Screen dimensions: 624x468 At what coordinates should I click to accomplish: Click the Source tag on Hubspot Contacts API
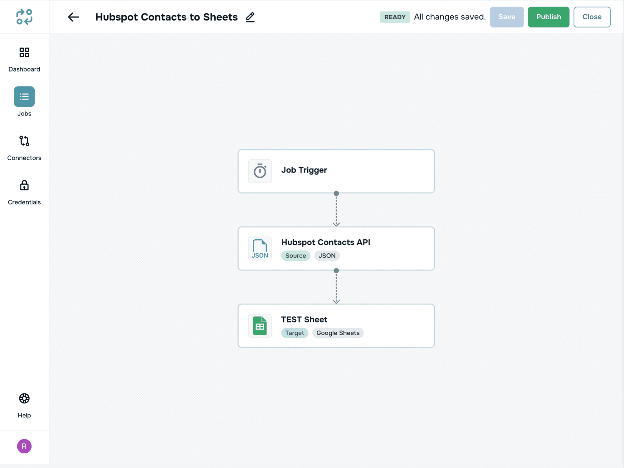pyautogui.click(x=295, y=255)
